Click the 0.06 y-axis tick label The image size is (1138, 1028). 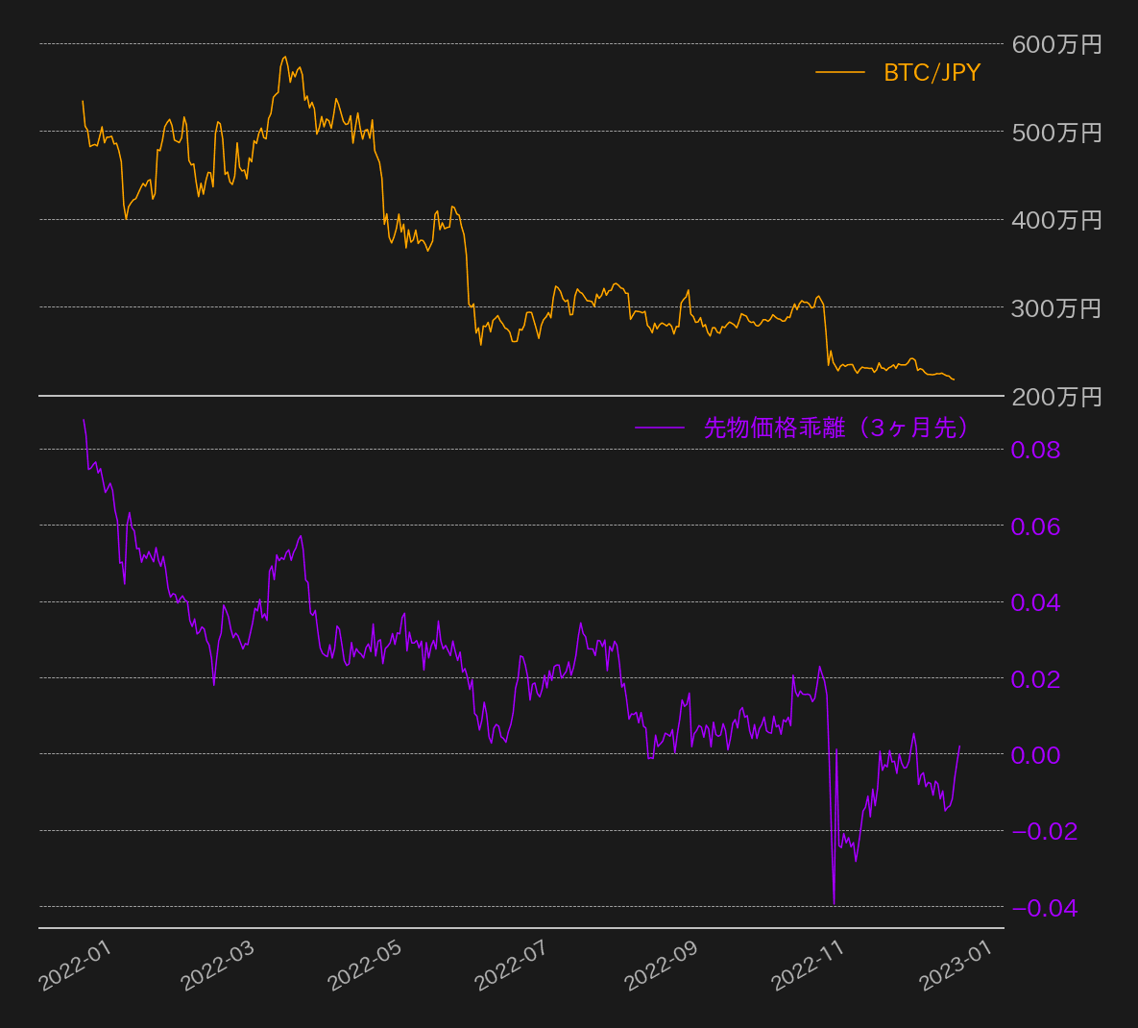[1035, 526]
